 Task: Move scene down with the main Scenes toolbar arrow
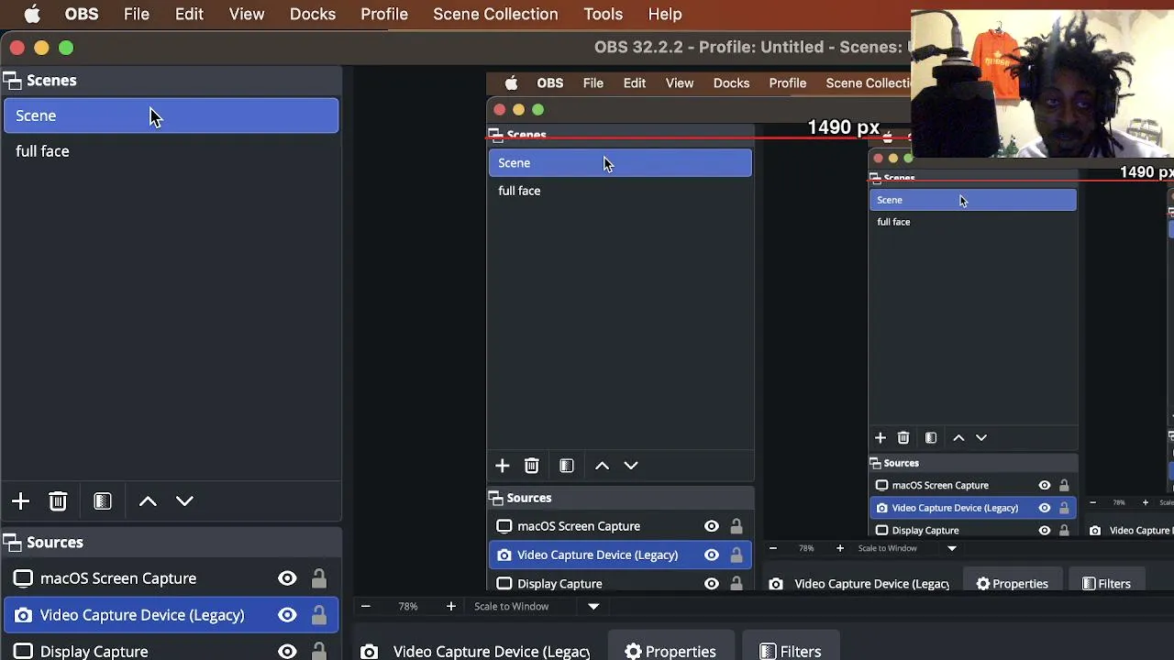click(x=184, y=501)
